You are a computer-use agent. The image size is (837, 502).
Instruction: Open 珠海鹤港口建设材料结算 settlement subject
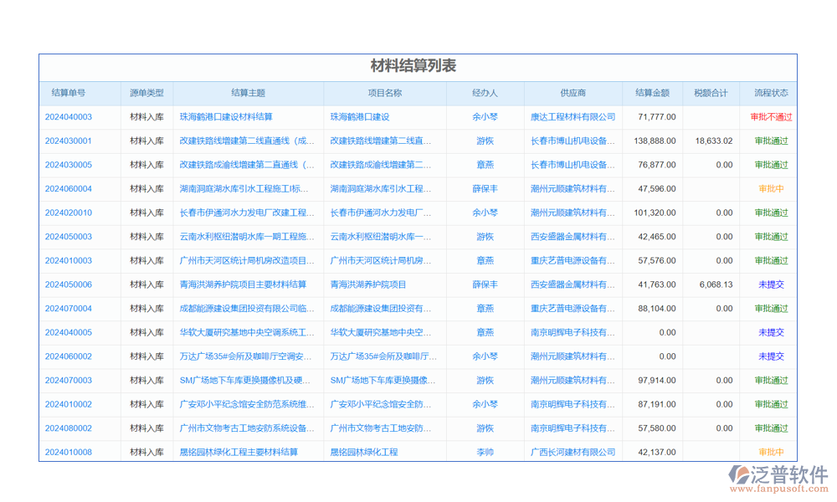[x=226, y=117]
